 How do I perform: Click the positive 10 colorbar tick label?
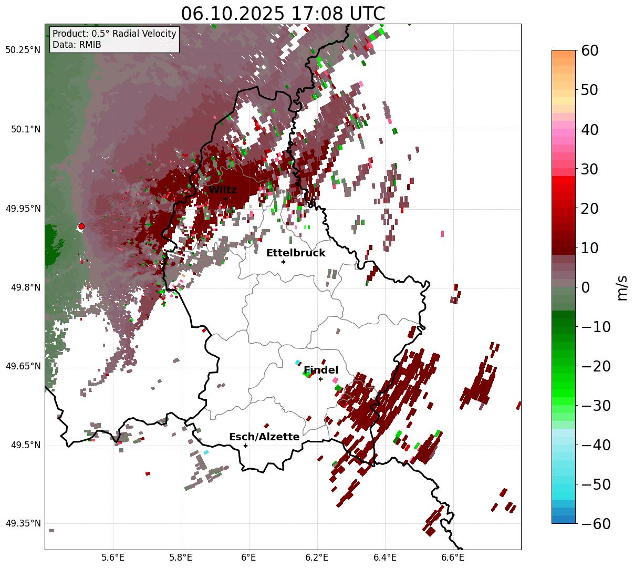click(590, 248)
